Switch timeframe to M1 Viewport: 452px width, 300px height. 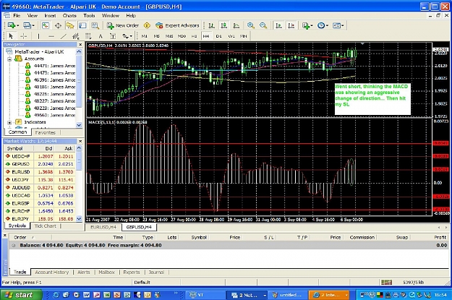coord(144,36)
